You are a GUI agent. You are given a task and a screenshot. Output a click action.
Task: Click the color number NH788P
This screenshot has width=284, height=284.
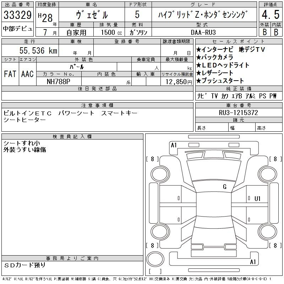coord(59,82)
